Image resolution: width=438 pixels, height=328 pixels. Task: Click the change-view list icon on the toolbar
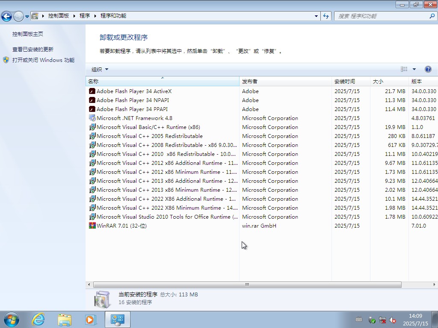click(x=404, y=69)
